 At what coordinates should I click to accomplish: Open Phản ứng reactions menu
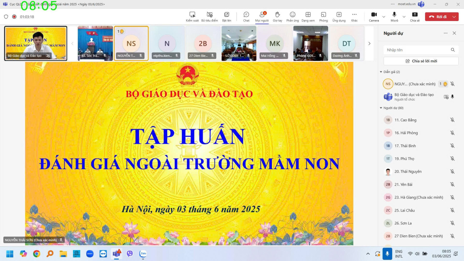pyautogui.click(x=292, y=16)
